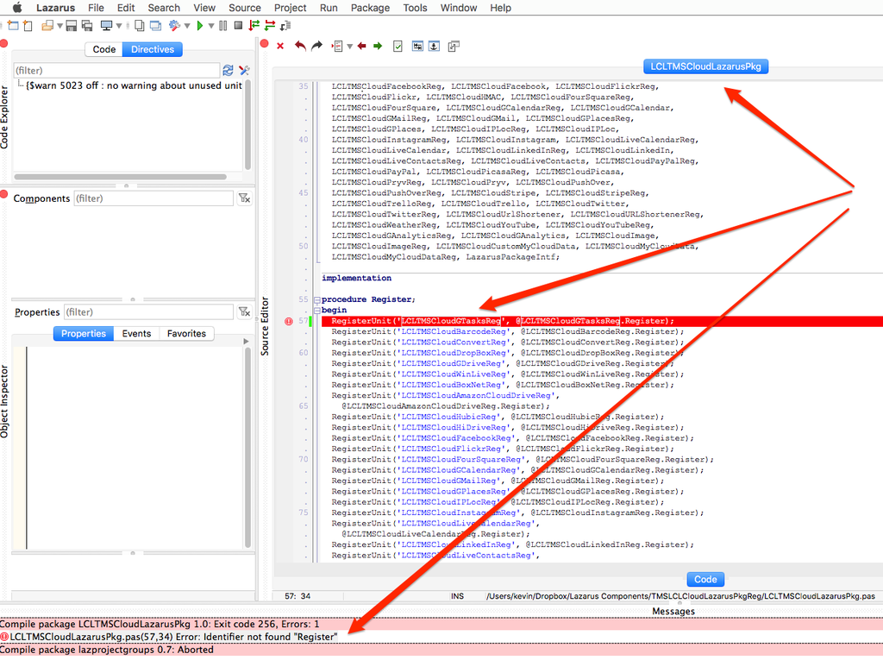883x660 pixels.
Task: Click the error breakpoint marker on line 57
Action: 288,321
